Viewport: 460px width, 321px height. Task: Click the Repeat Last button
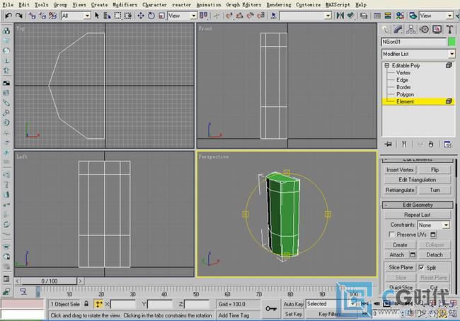417,215
